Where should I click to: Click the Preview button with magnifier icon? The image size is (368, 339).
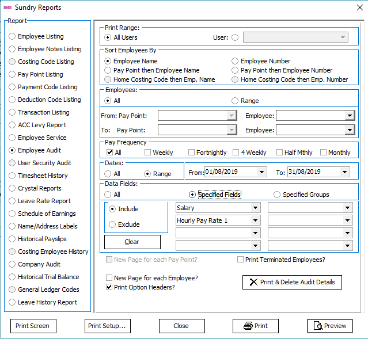click(329, 326)
